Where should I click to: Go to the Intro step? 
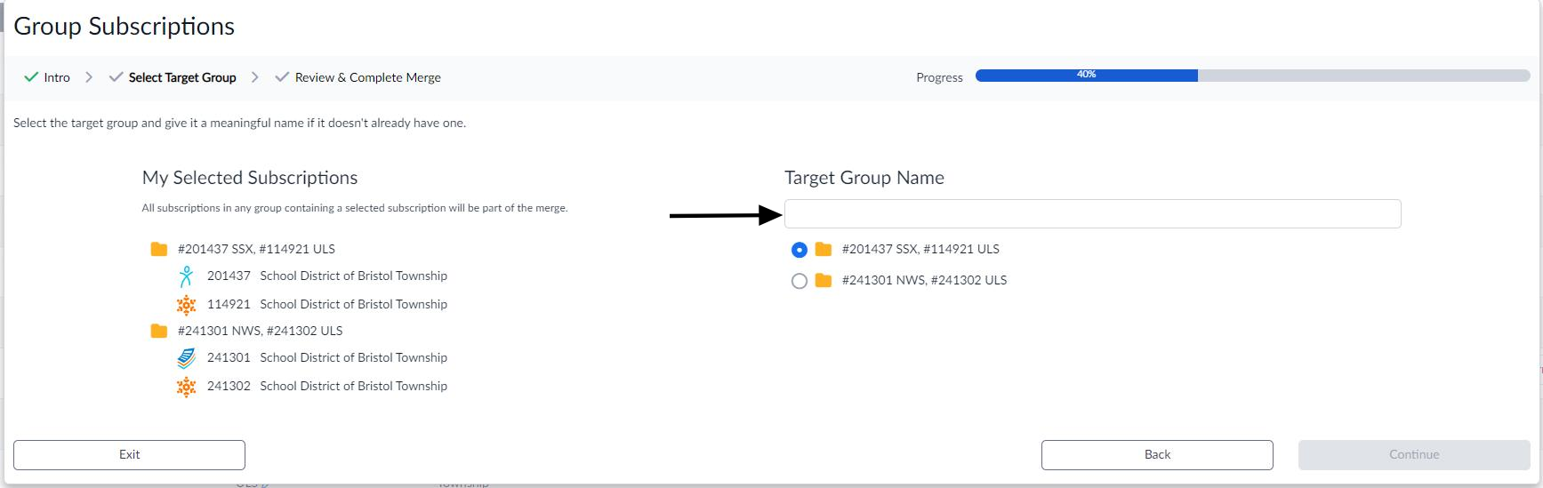[47, 77]
